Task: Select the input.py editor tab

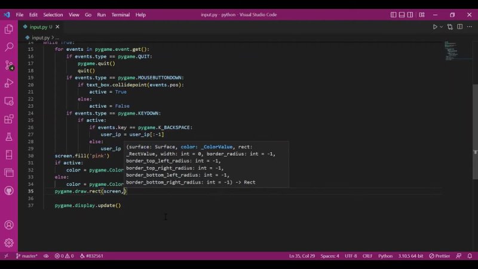Action: point(38,27)
